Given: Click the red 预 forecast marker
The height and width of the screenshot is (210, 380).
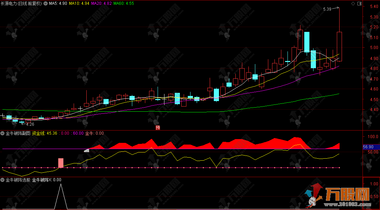Looking at the screenshot, I should 158,127.
